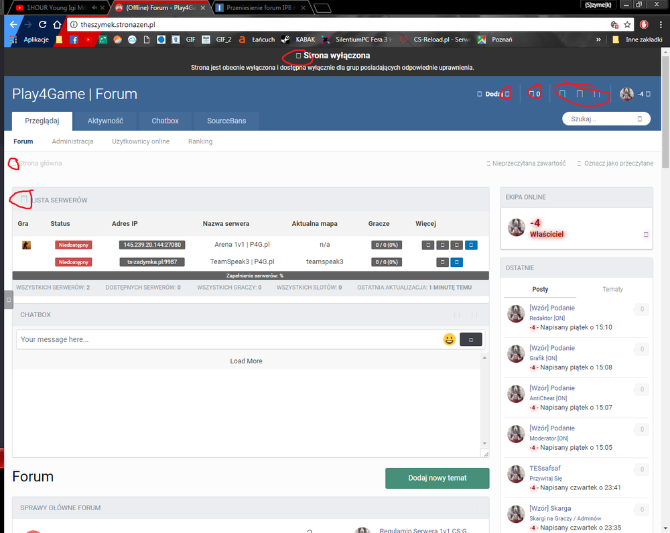
Task: Open the browser home page icon
Action: tap(57, 24)
